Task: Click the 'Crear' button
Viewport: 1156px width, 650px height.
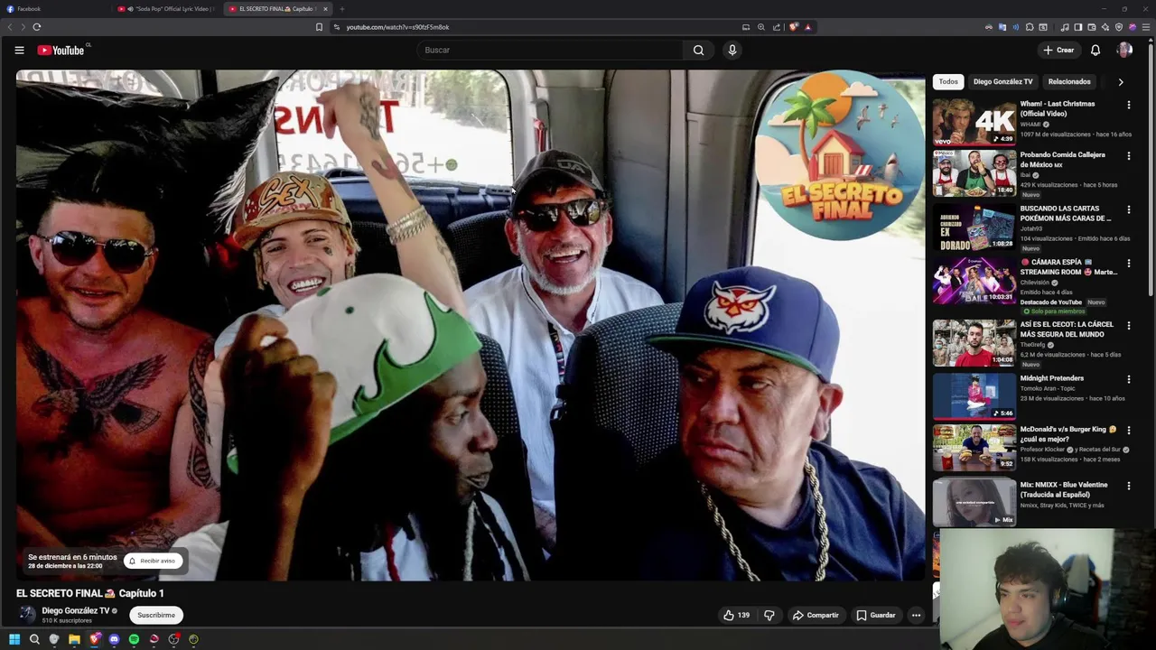Action: (x=1058, y=51)
